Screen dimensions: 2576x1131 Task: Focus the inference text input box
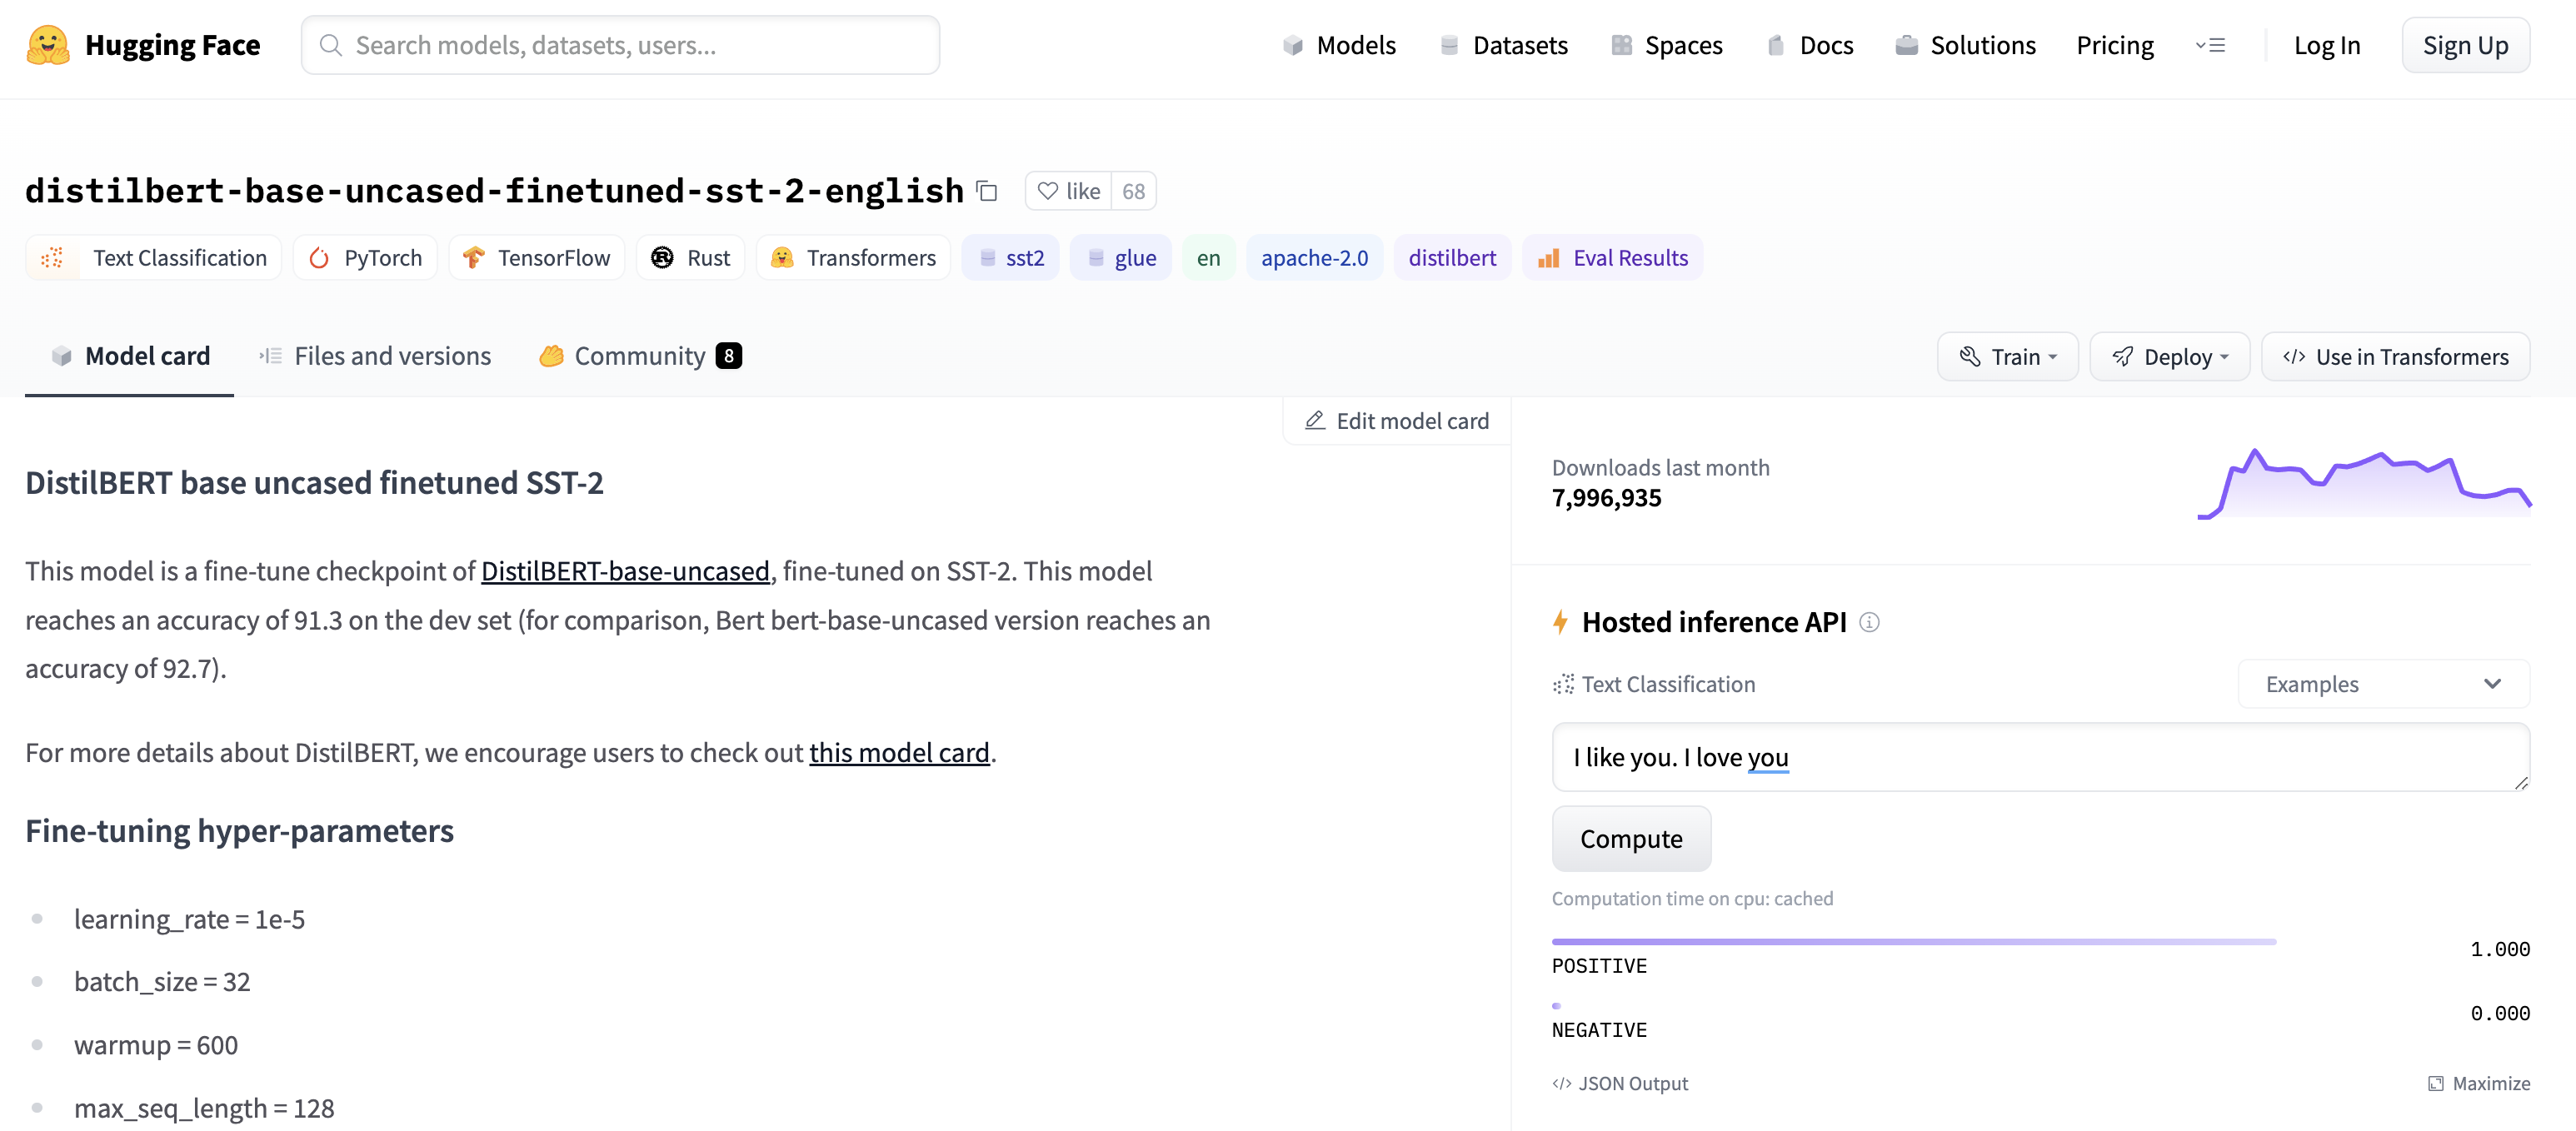2041,757
